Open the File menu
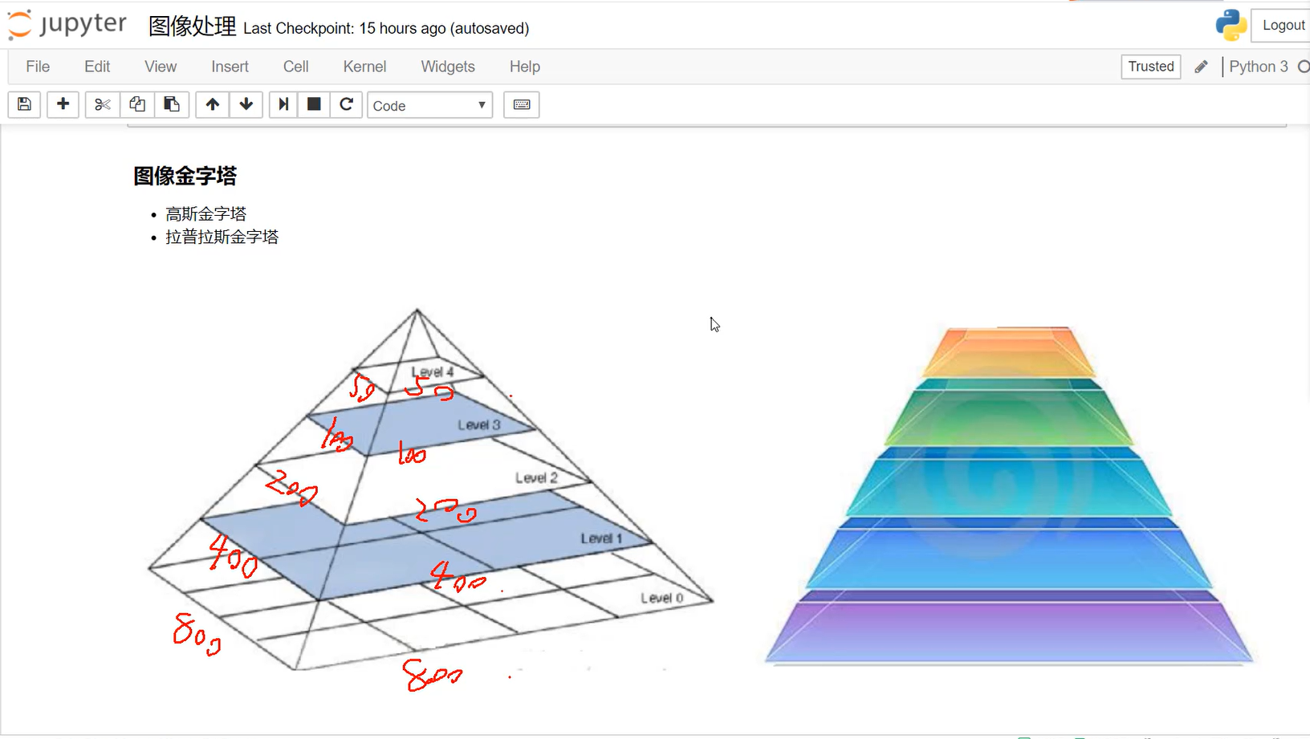1310x739 pixels. pos(38,67)
